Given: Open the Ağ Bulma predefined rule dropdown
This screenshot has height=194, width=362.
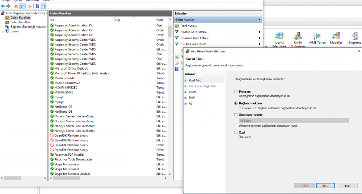Looking at the screenshot, I should click(x=294, y=121).
